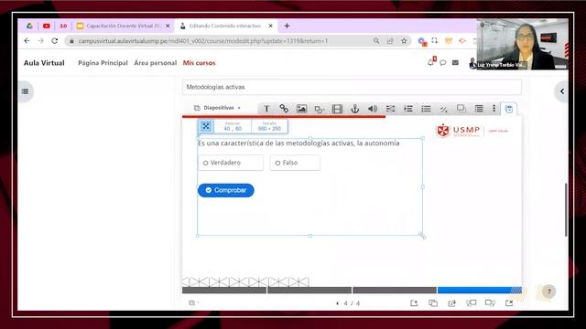Viewport: 586px width, 329px height.
Task: Reload the page
Action: click(55, 40)
